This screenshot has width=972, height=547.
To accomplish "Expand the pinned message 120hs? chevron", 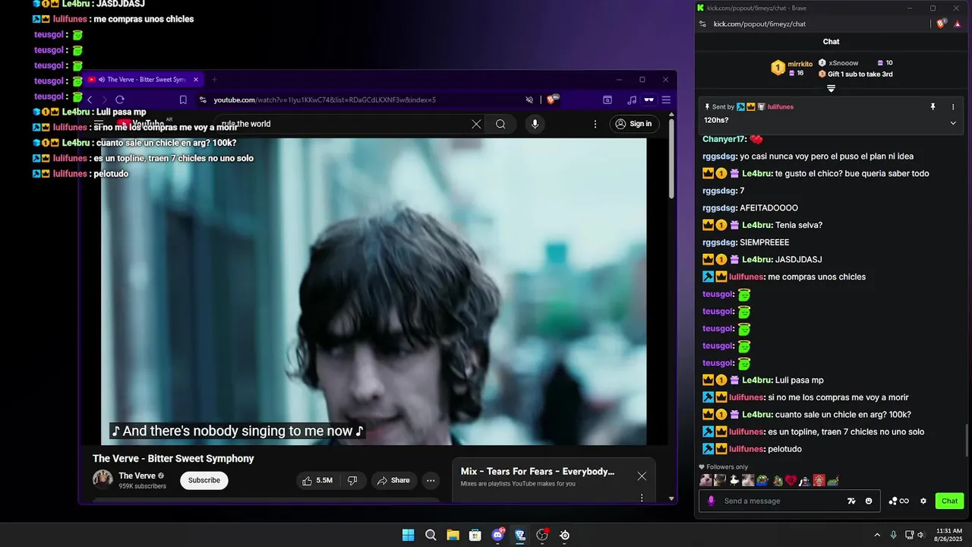I will (953, 122).
